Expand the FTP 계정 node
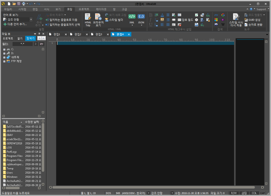The width and height of the screenshot is (271, 196). pos(4,61)
